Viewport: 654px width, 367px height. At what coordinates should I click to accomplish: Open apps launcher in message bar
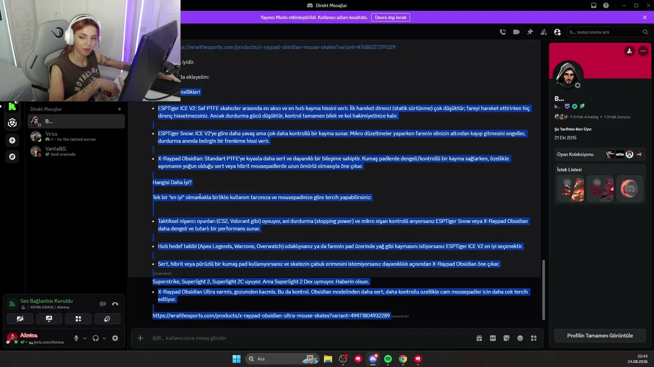pos(534,338)
